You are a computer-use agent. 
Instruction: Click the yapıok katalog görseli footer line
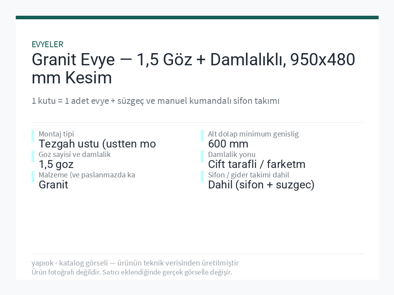point(135,263)
